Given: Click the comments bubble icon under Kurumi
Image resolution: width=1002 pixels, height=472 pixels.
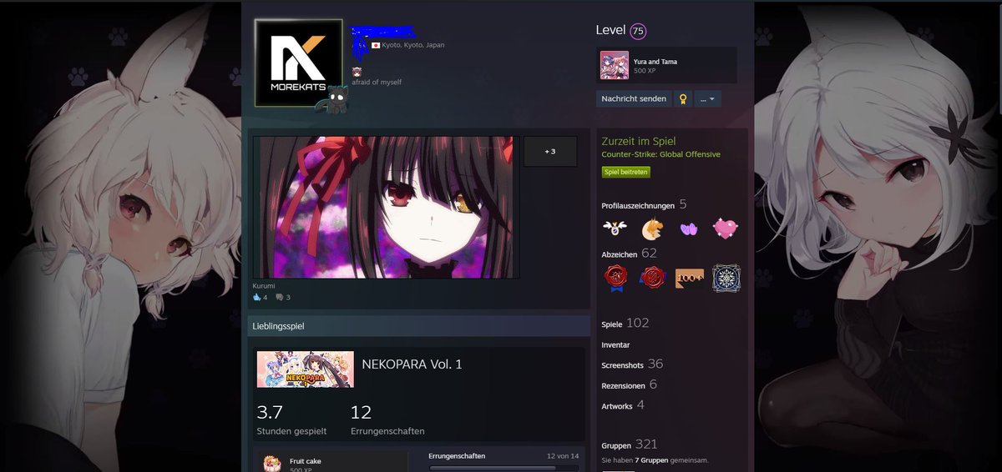Looking at the screenshot, I should coord(281,297).
